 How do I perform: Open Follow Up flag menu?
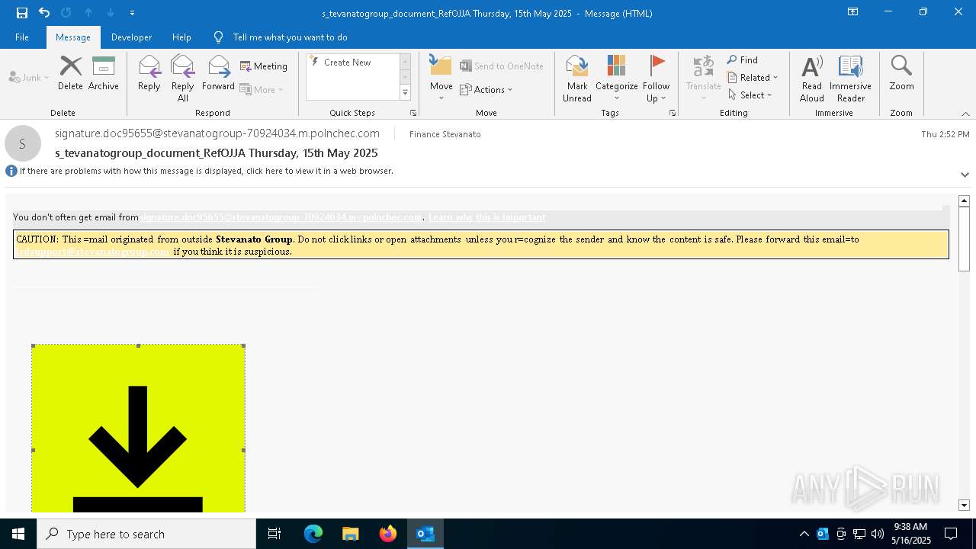(656, 79)
